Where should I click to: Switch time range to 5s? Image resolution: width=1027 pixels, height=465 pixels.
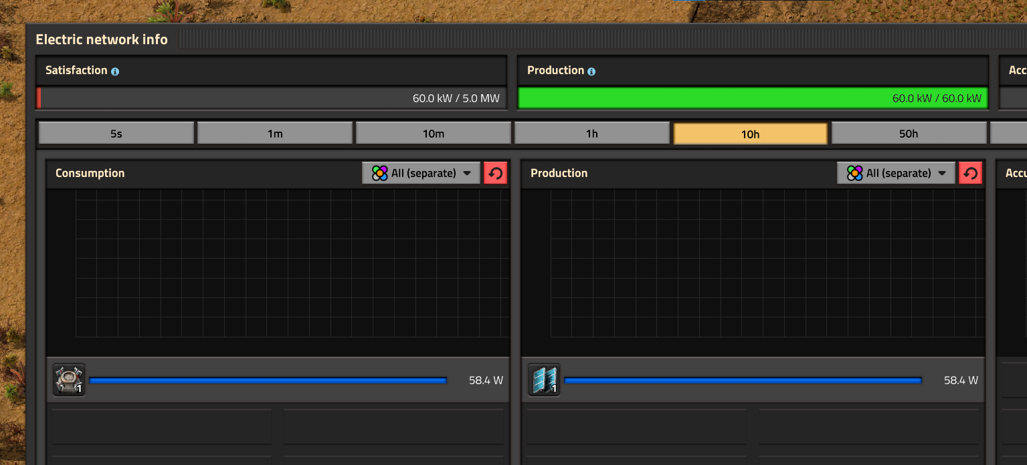pos(116,134)
